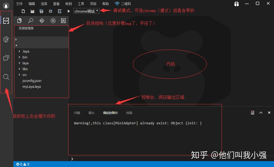
Task: Expand the .laya folder
Action: [x=26, y=51]
